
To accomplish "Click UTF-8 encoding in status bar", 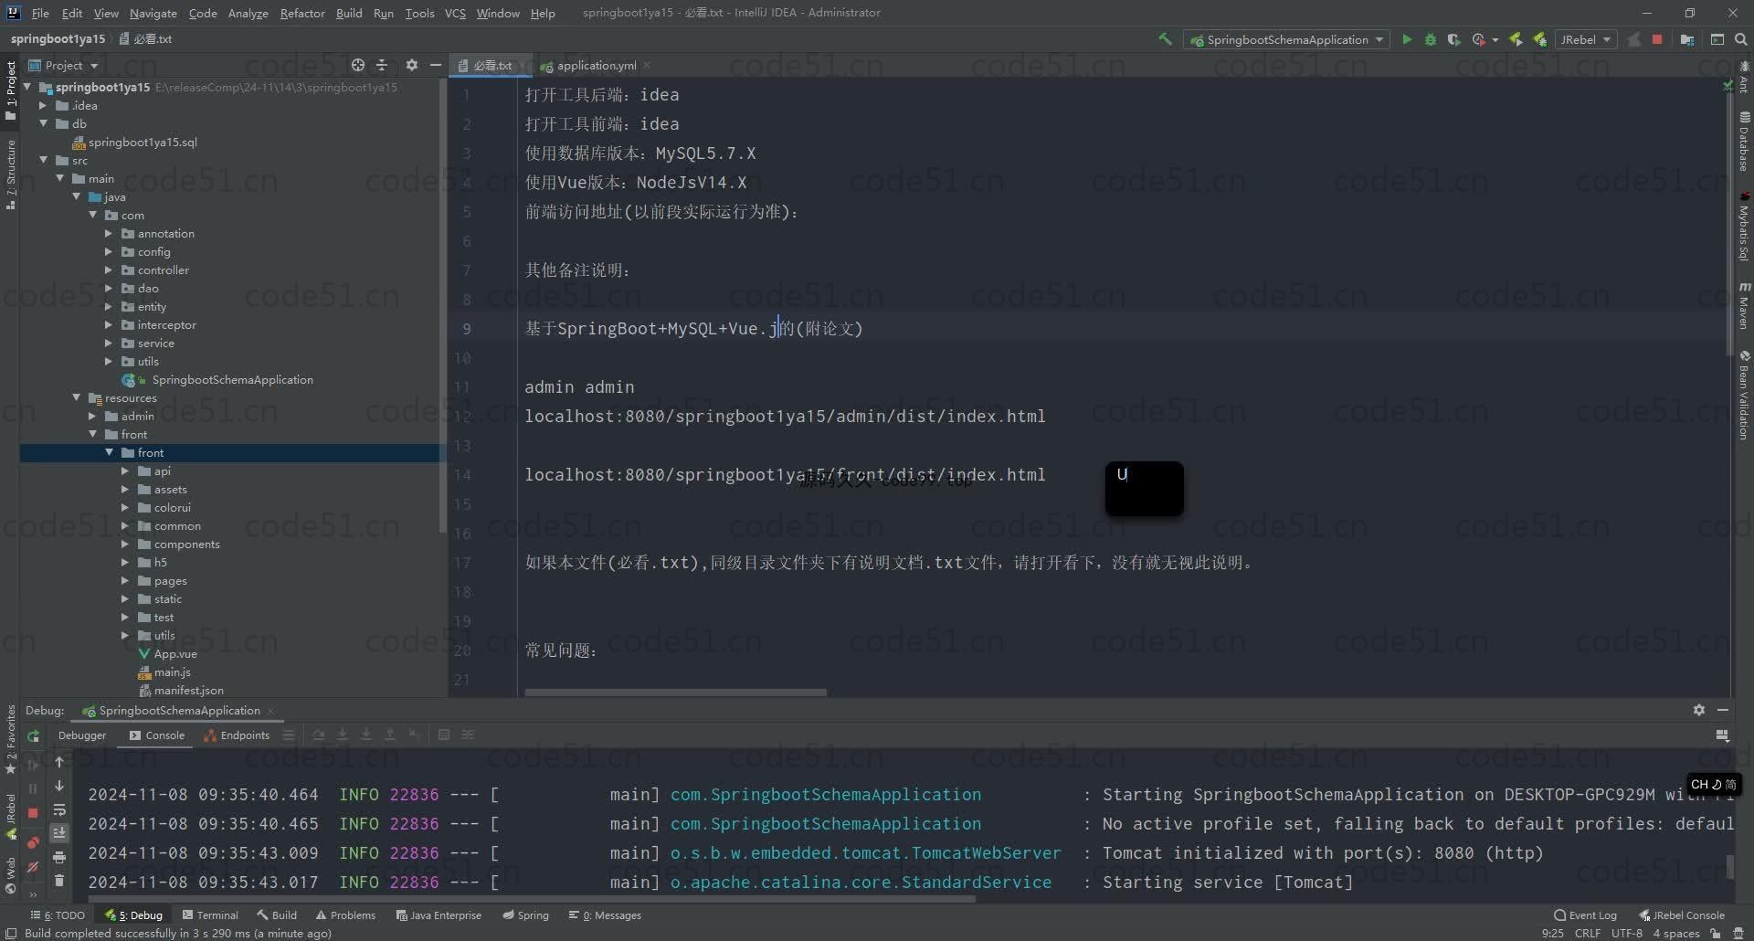I will 1627,933.
